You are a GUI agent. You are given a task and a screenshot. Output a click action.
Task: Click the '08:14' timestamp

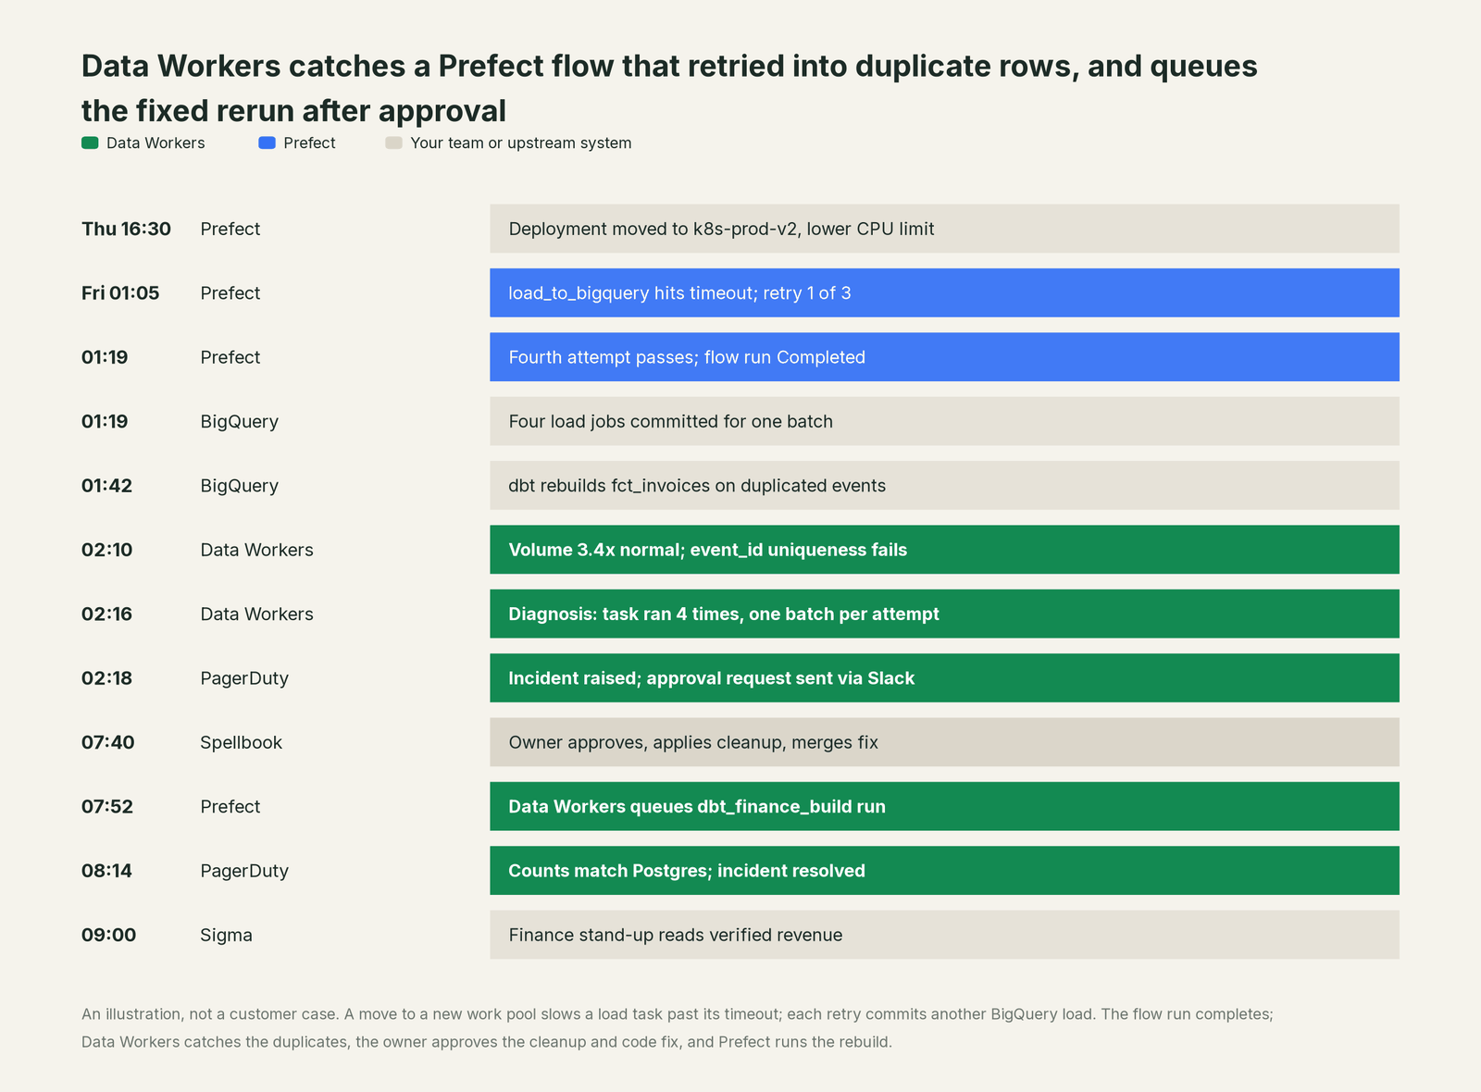(106, 870)
